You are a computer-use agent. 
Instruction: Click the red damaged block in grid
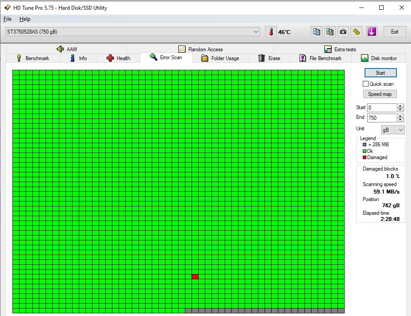click(x=195, y=277)
